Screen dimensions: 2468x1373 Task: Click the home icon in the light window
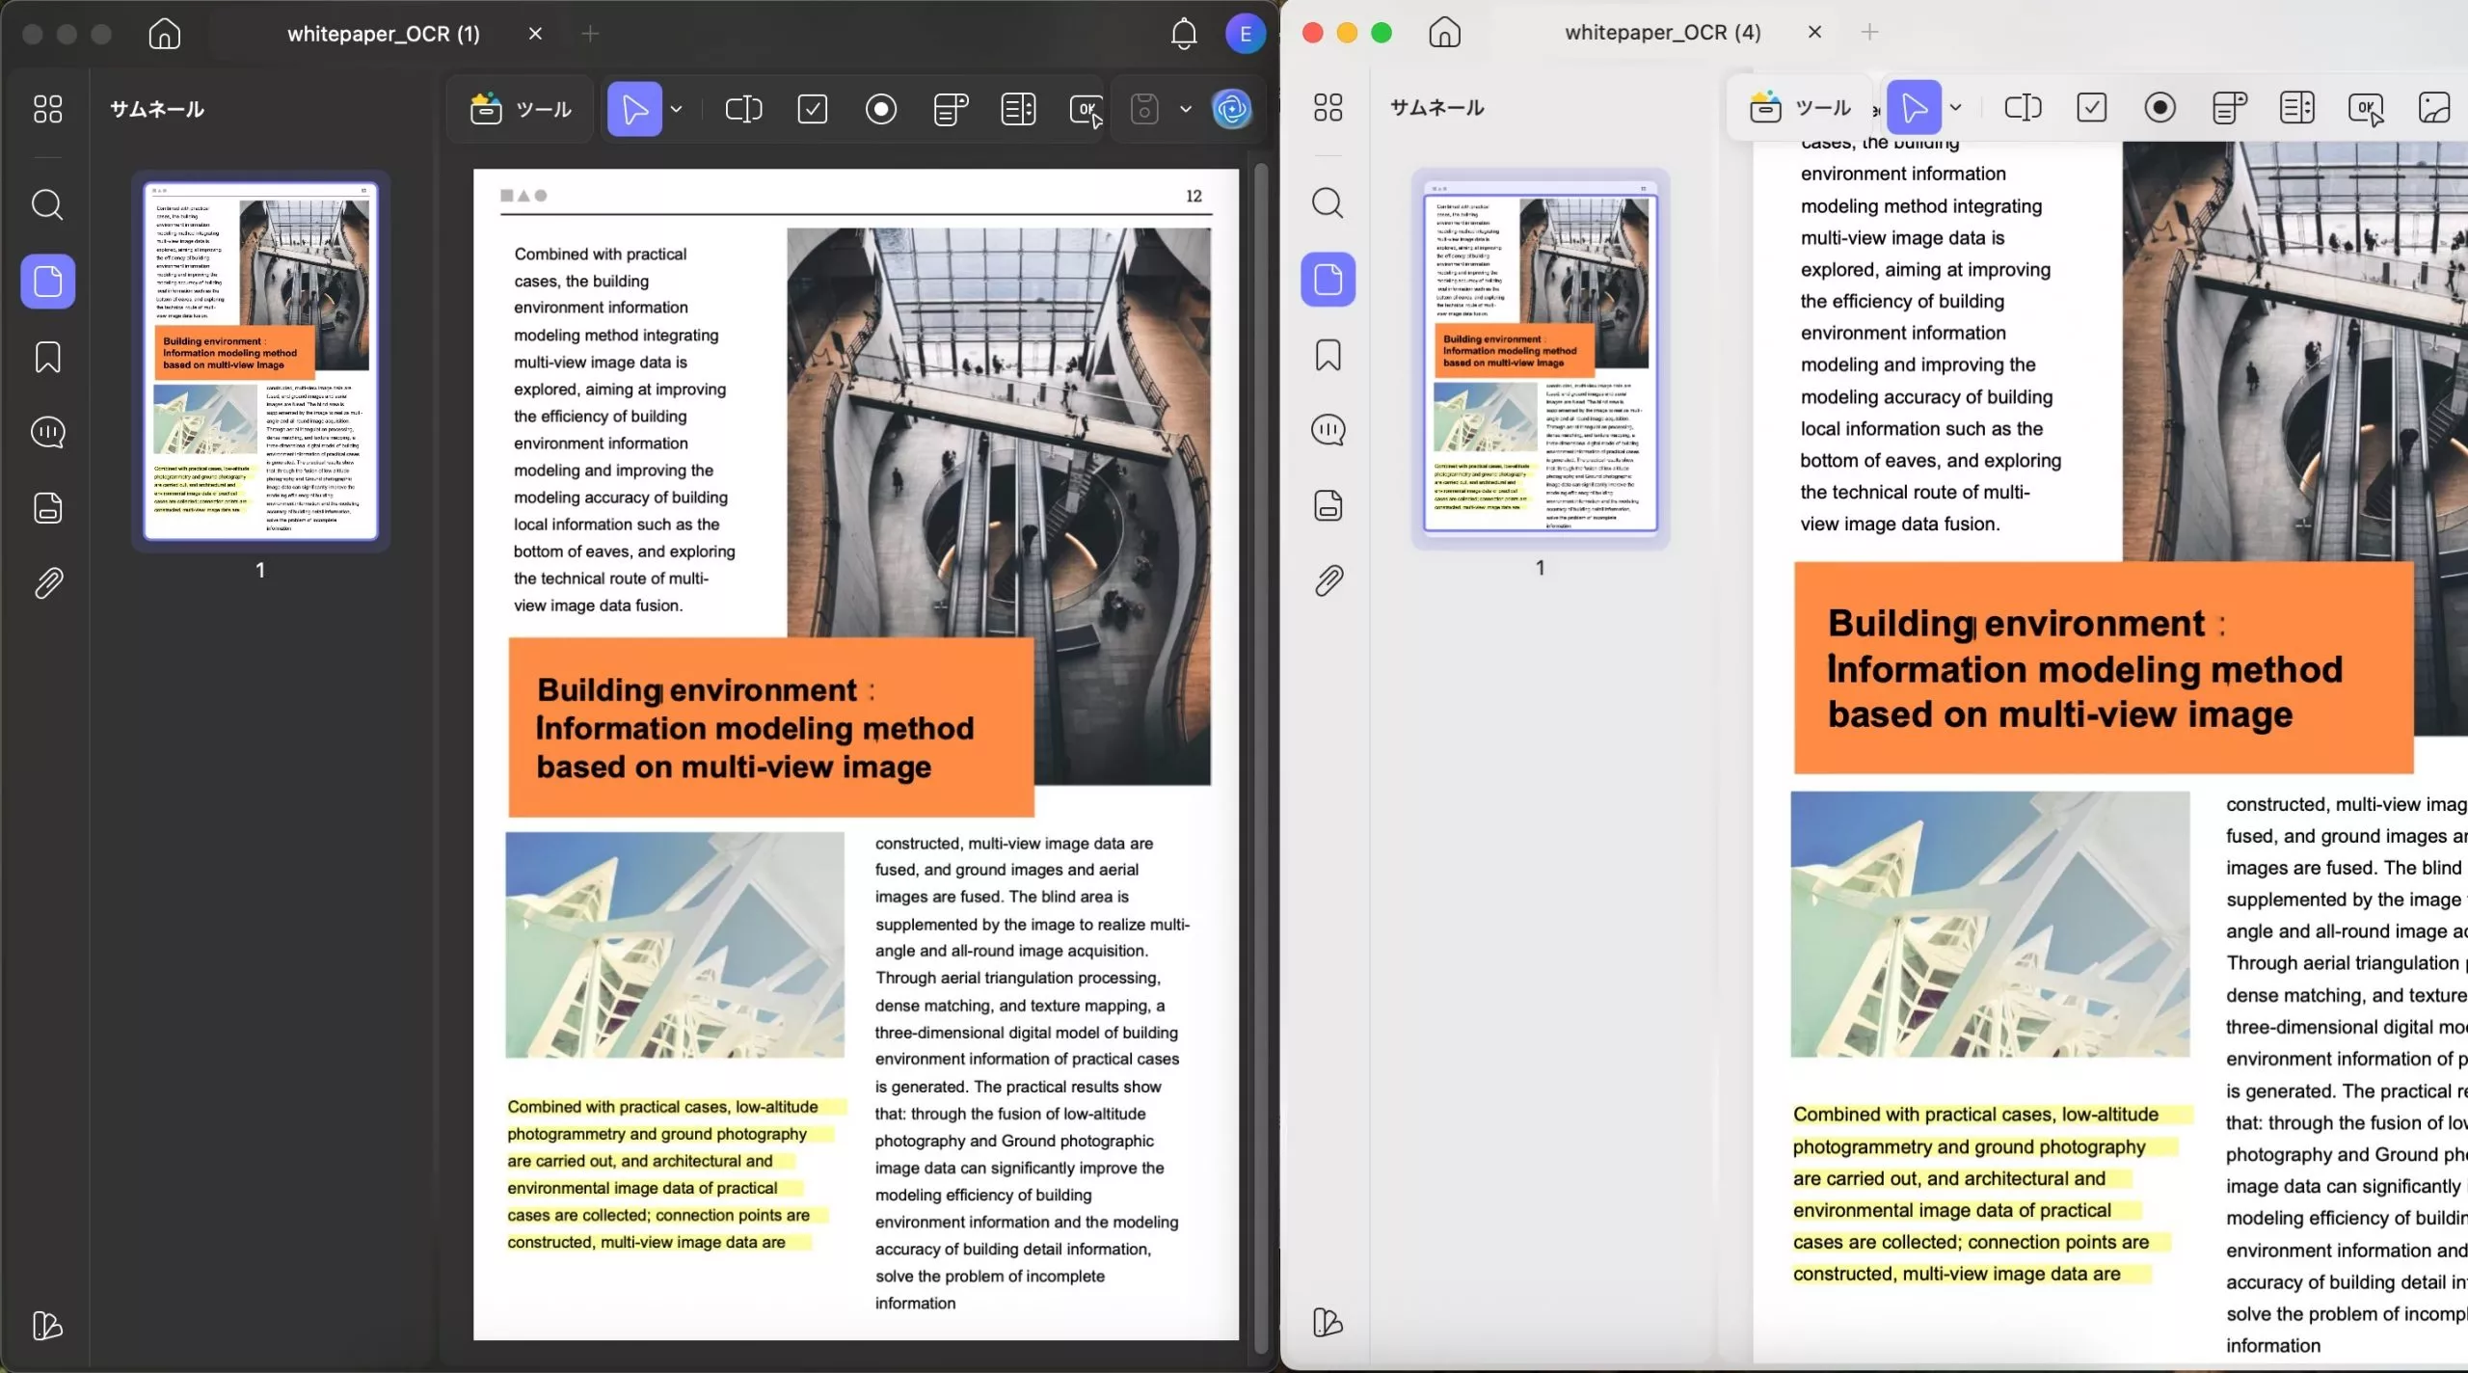(1444, 33)
